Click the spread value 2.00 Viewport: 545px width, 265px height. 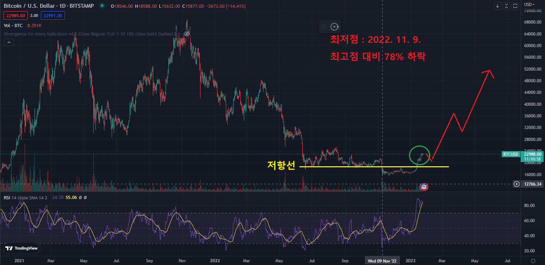click(x=34, y=15)
